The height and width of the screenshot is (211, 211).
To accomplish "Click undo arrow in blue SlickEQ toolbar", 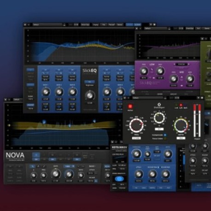I will tap(25, 24).
